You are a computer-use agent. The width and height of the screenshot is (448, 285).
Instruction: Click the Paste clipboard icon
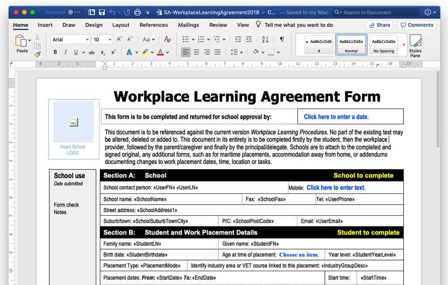pos(21,41)
